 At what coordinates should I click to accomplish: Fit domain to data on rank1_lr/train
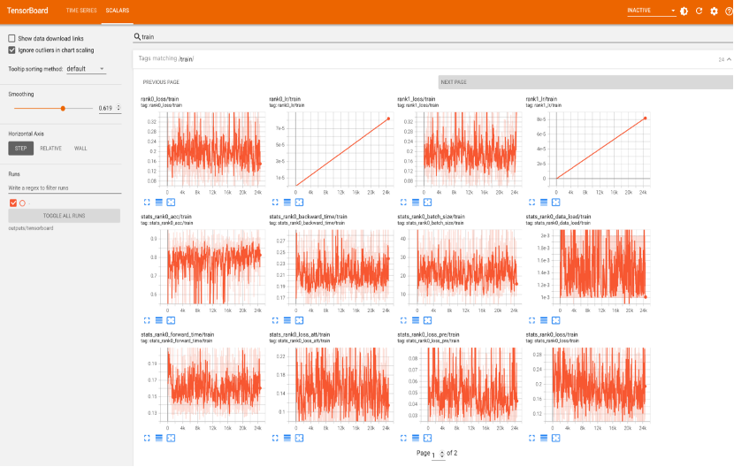[555, 203]
